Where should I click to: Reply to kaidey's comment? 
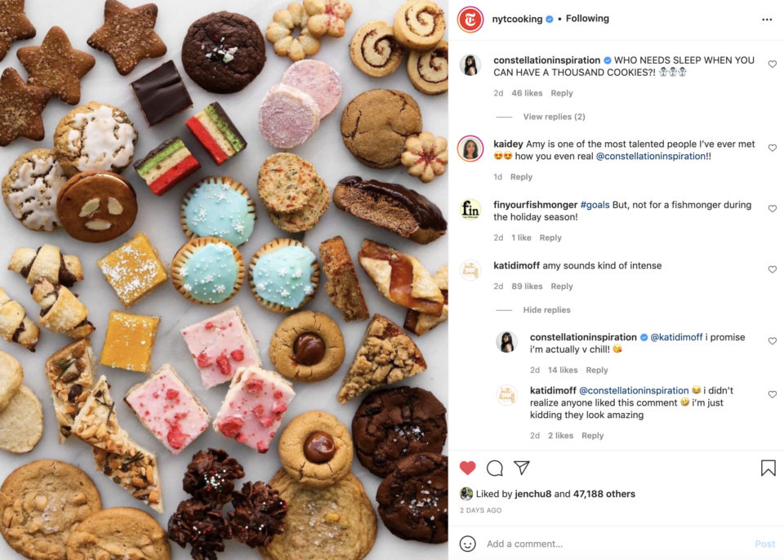(x=521, y=177)
